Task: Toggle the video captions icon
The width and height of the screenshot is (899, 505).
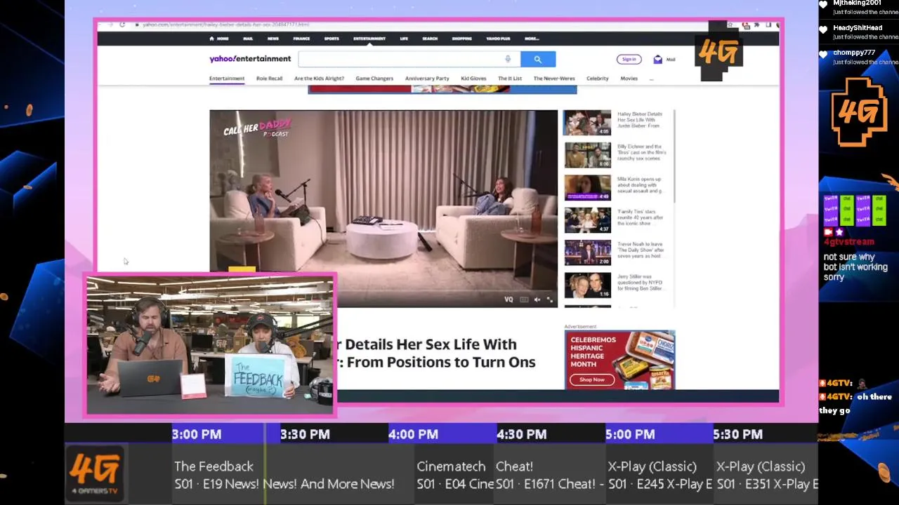Action: tap(524, 299)
